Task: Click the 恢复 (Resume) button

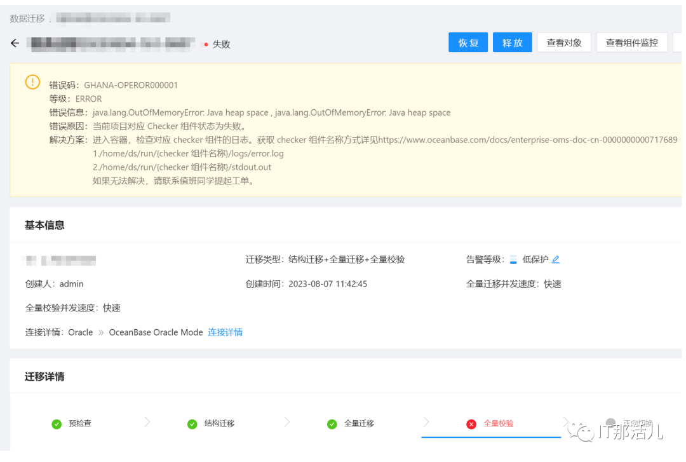Action: tap(467, 43)
